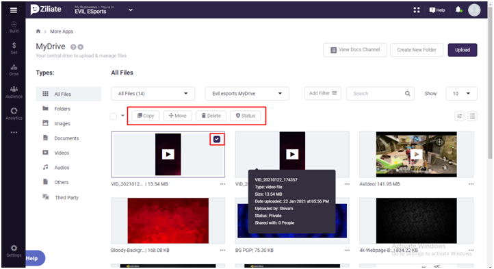This screenshot has height=269, width=494.
Task: Open the Analytics section in sidebar
Action: [14, 114]
